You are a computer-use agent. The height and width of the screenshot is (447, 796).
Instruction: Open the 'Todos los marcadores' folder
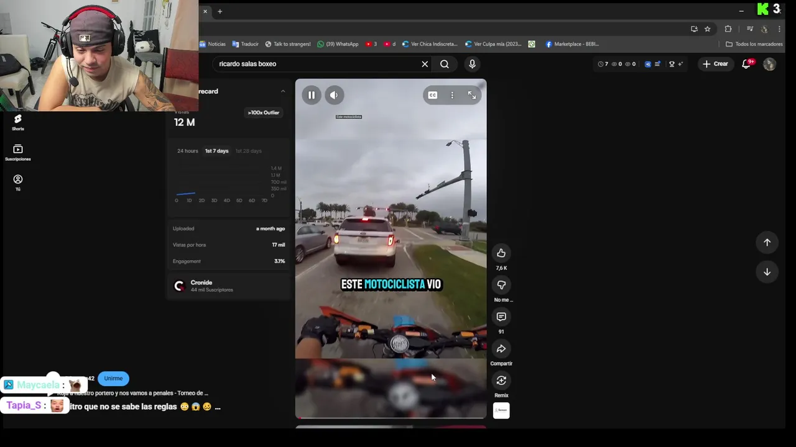click(x=754, y=44)
